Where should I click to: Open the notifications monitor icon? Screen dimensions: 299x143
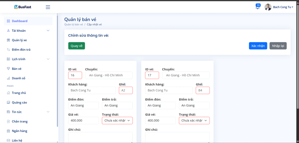(x=258, y=7)
